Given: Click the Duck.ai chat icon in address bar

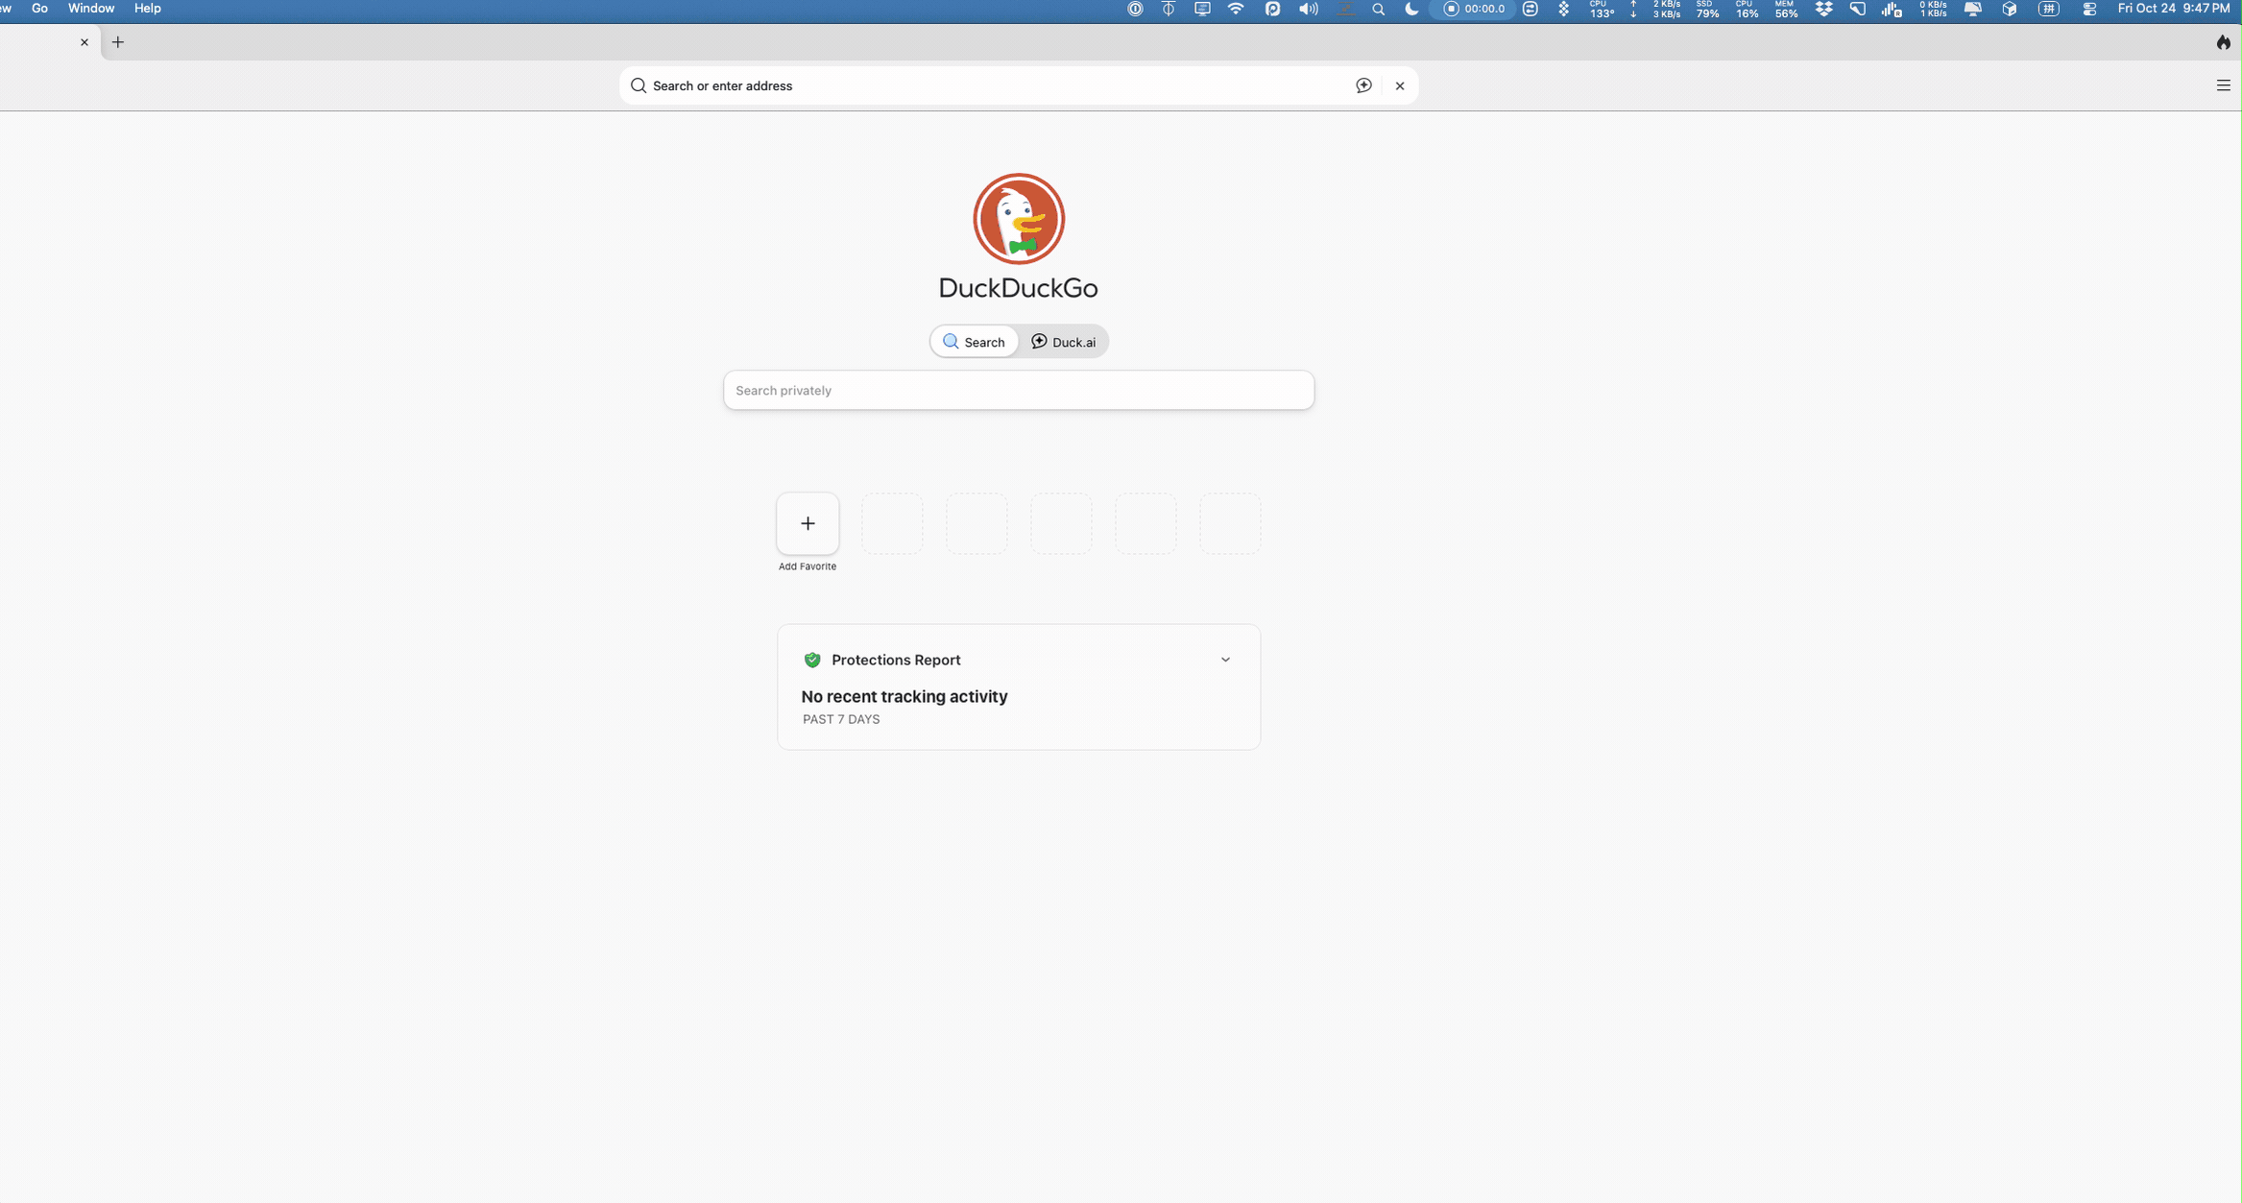Looking at the screenshot, I should (1363, 85).
